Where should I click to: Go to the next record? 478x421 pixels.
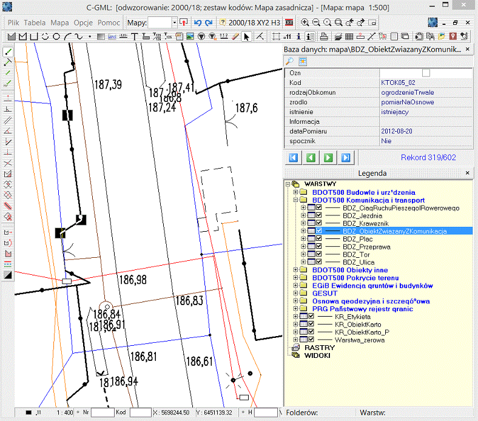coord(328,158)
